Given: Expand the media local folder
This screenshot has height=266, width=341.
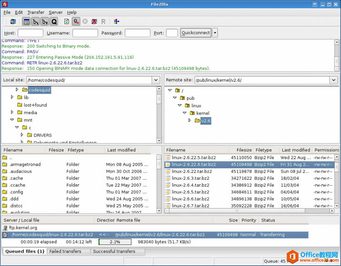Looking at the screenshot, I should point(12,112).
